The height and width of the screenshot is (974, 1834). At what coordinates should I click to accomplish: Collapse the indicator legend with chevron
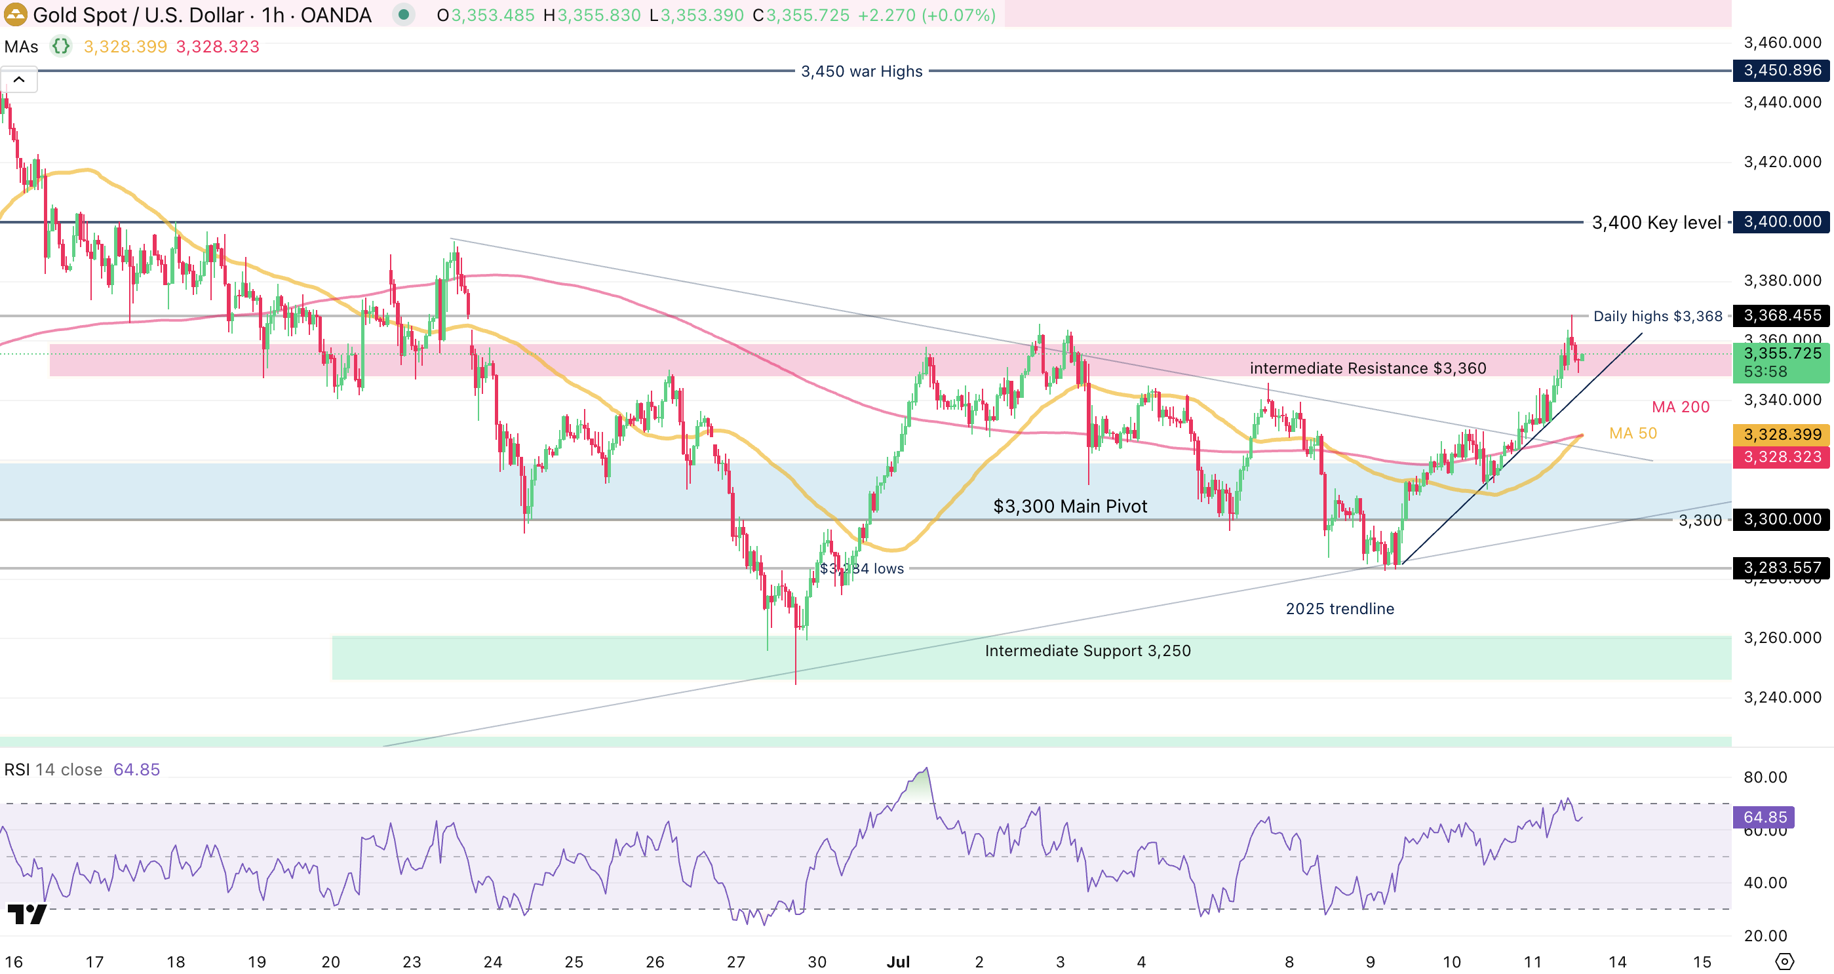[x=19, y=80]
